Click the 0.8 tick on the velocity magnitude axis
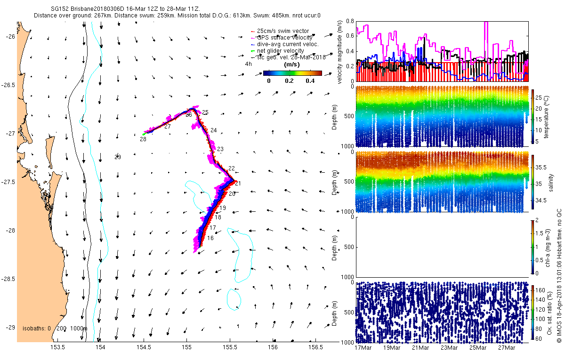Viewport: 565px width, 353px height. click(x=350, y=22)
